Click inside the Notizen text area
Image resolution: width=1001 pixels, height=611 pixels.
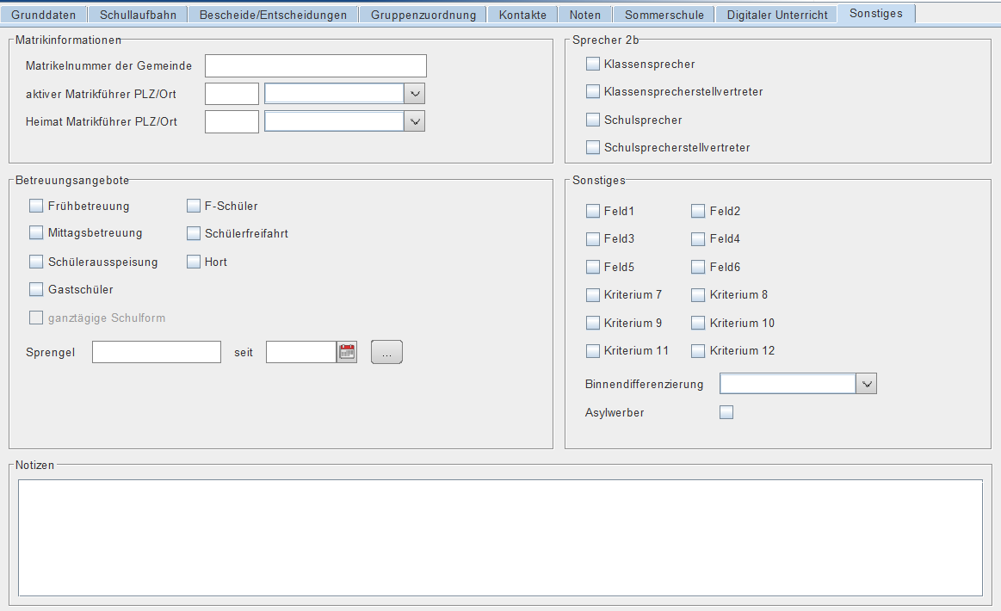pyautogui.click(x=501, y=538)
